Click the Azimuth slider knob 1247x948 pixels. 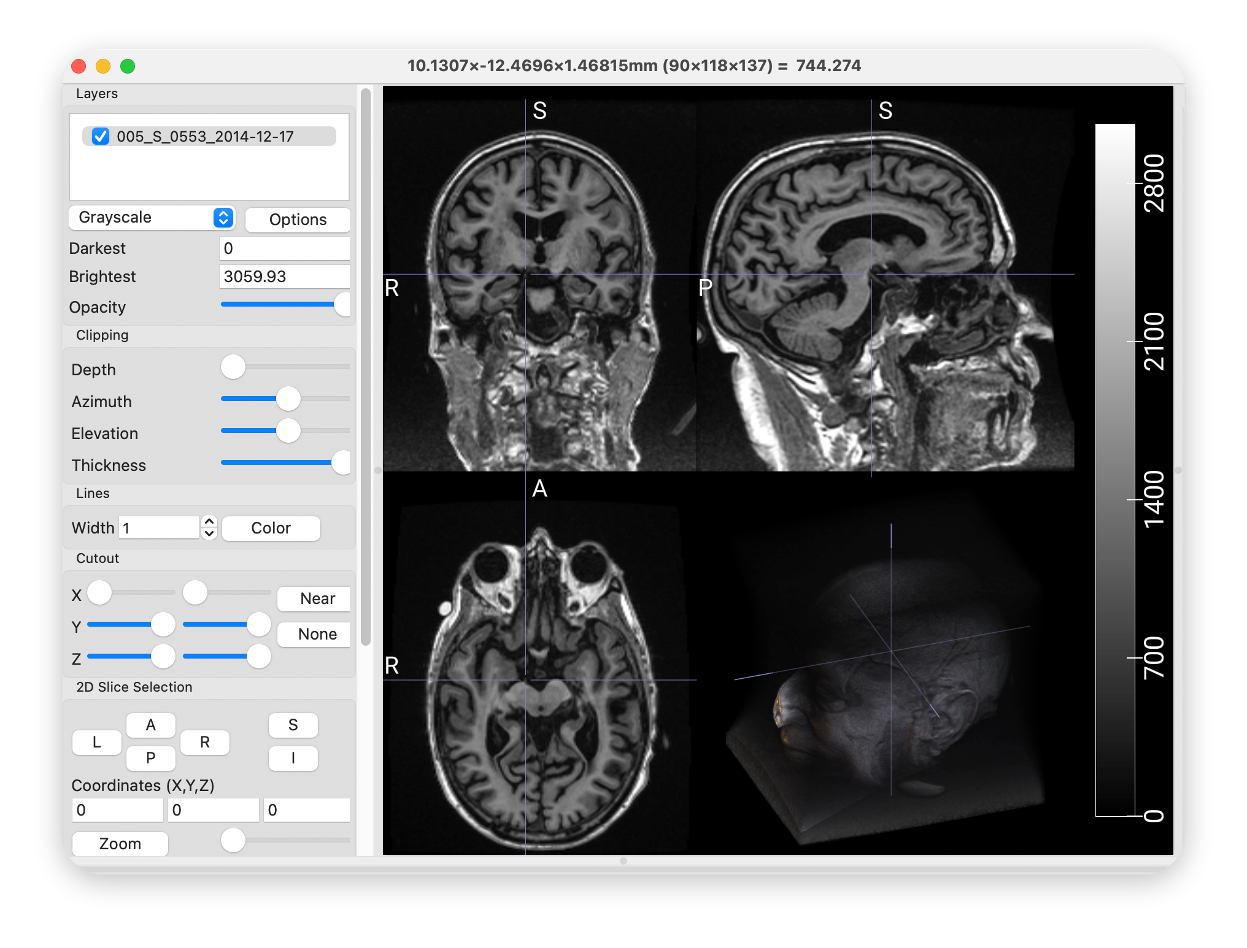point(288,399)
